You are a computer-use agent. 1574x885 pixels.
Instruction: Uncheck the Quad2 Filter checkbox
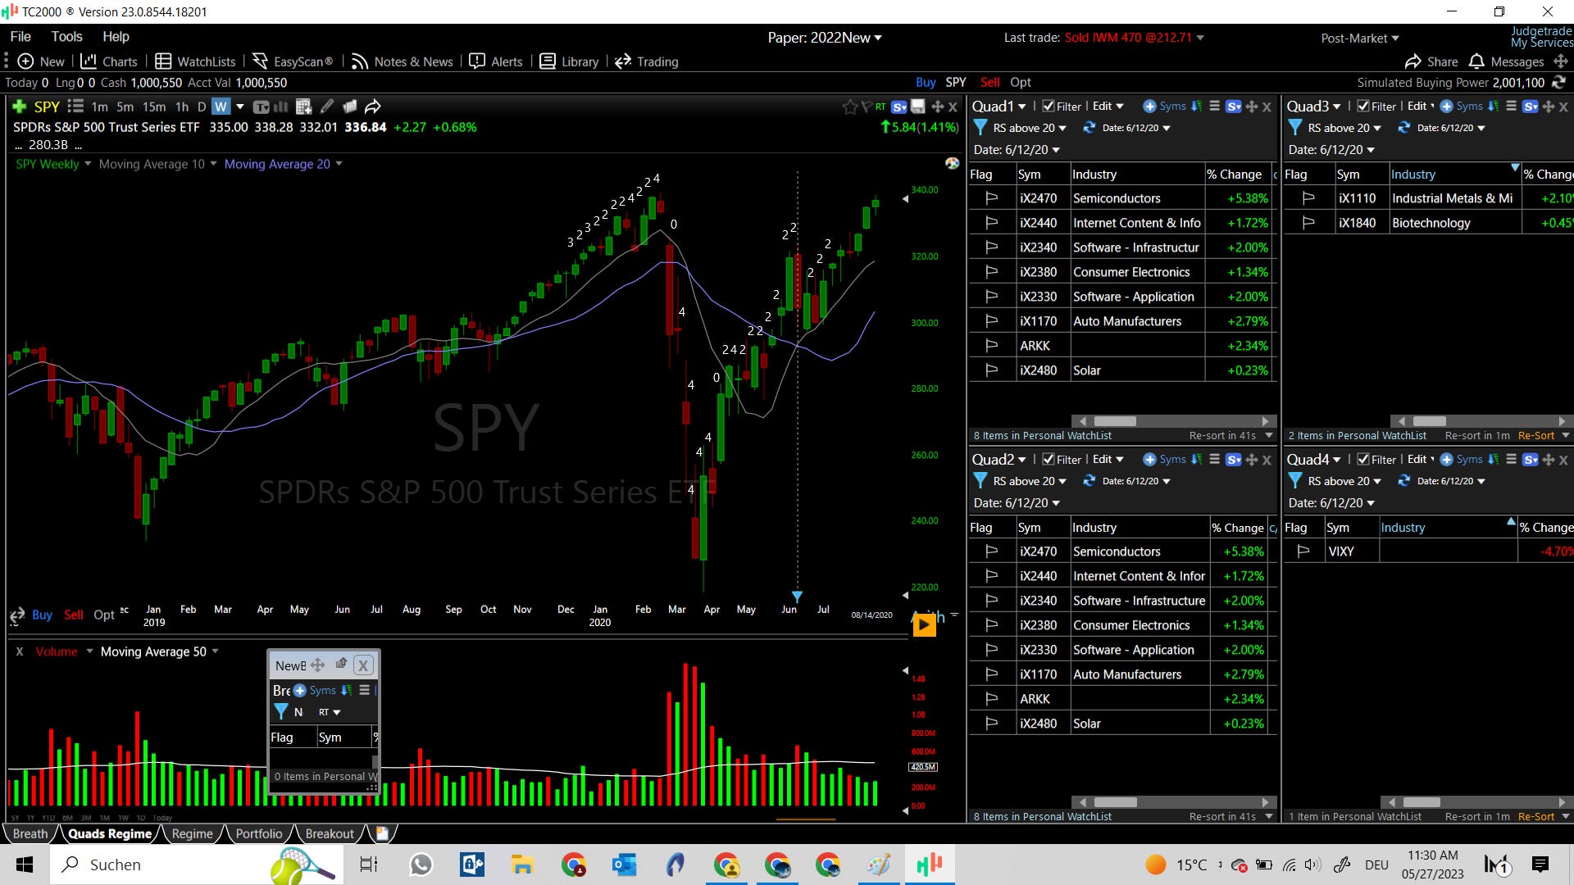click(1048, 460)
